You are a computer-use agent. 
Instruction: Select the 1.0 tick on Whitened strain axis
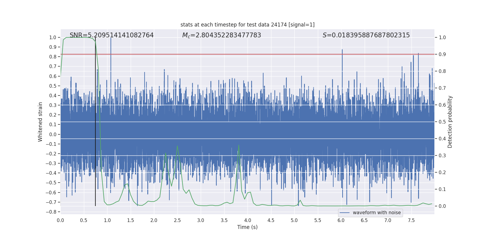[53, 37]
